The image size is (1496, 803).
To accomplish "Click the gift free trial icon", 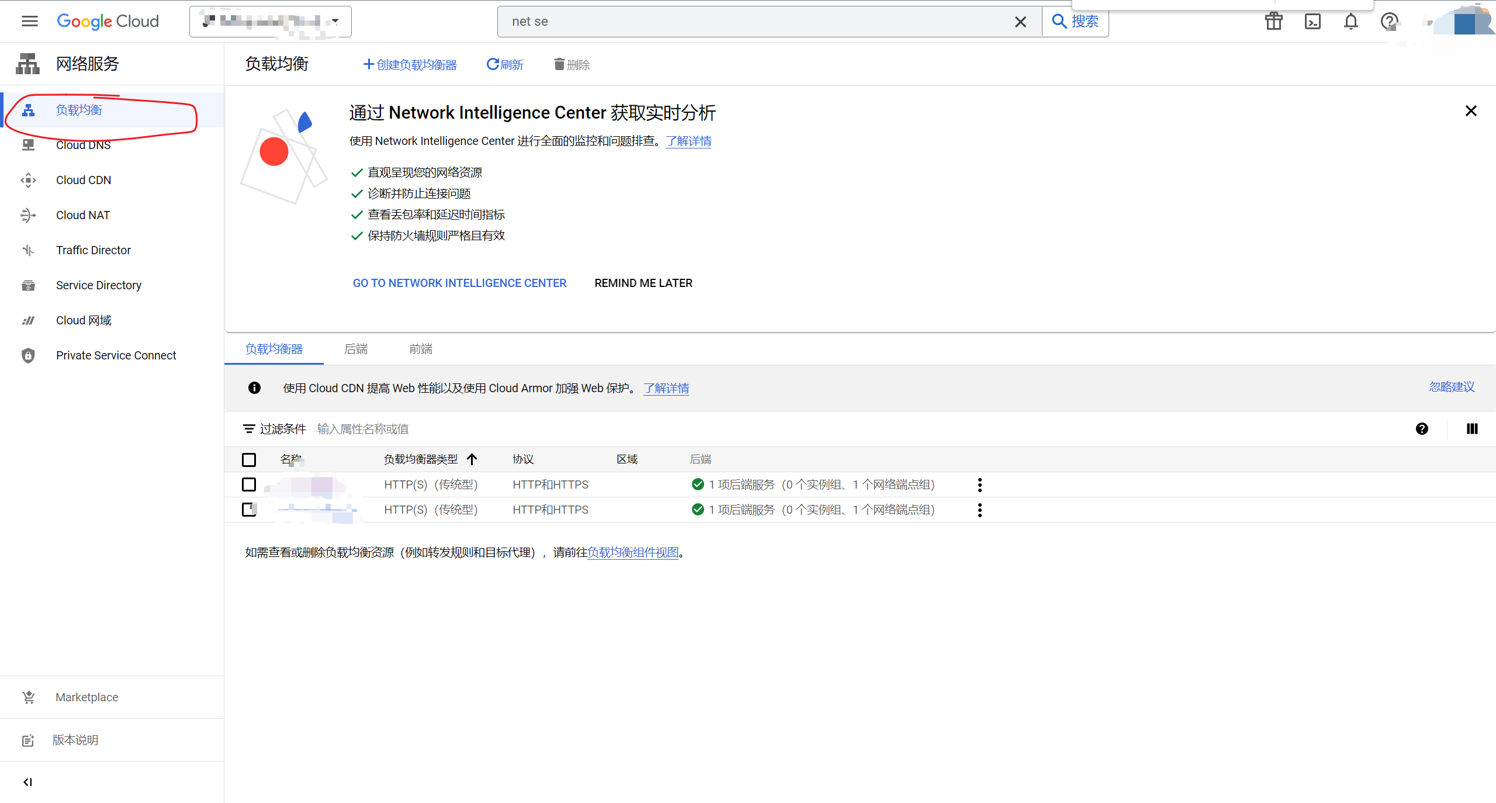I will (1274, 22).
